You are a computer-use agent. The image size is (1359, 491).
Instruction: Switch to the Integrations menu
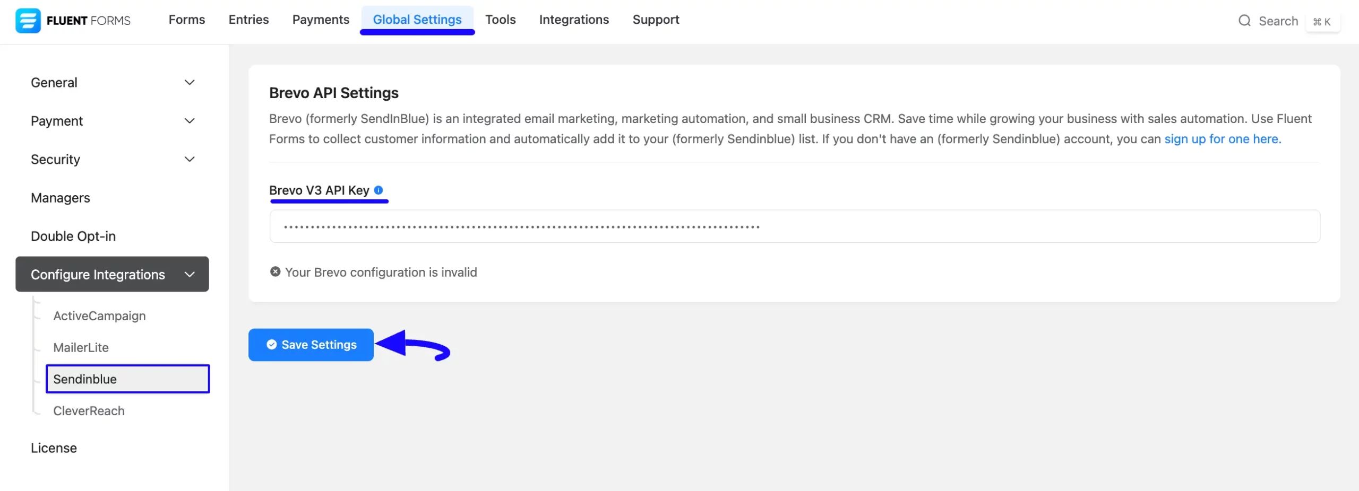point(574,20)
